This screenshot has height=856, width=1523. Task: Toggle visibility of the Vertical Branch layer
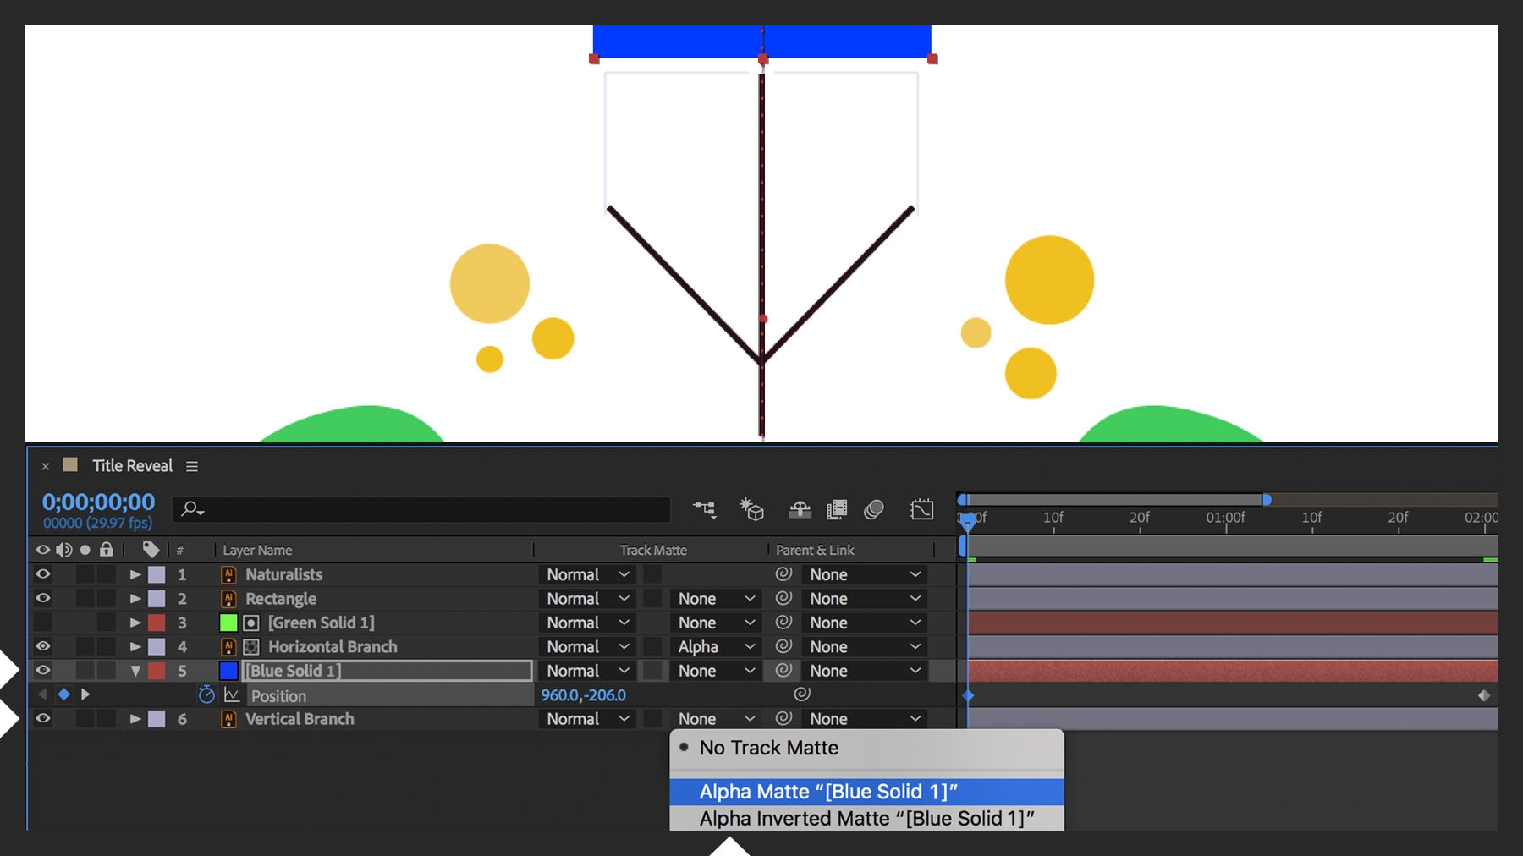[44, 719]
